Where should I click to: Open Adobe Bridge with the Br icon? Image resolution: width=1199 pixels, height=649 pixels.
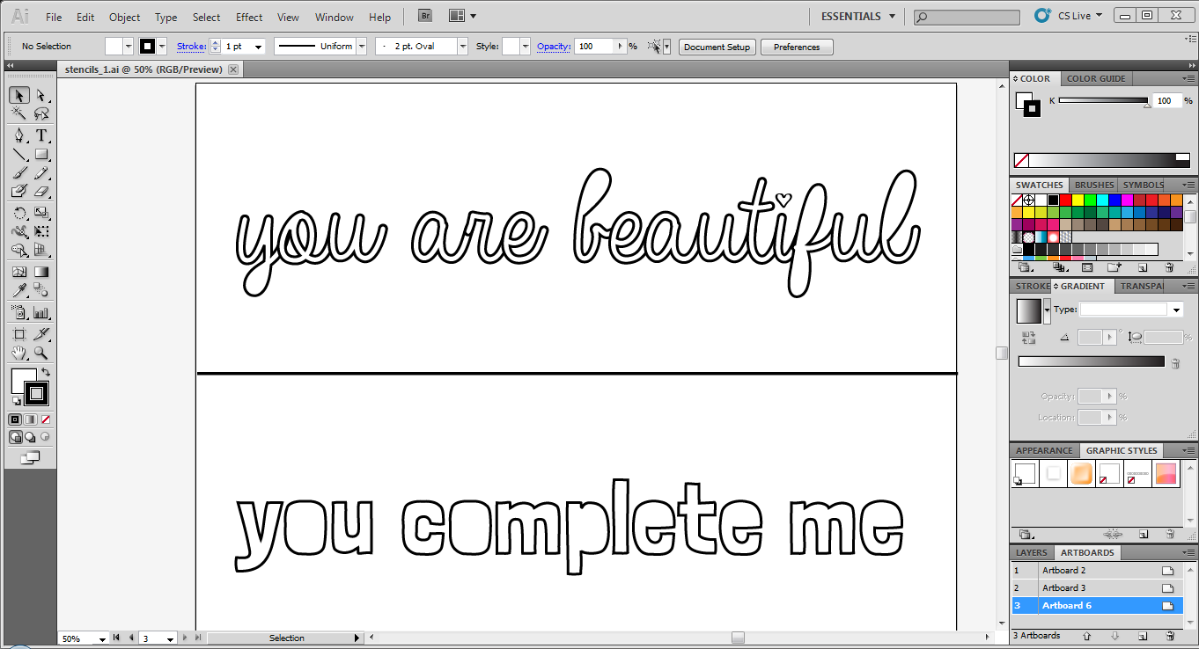(425, 16)
